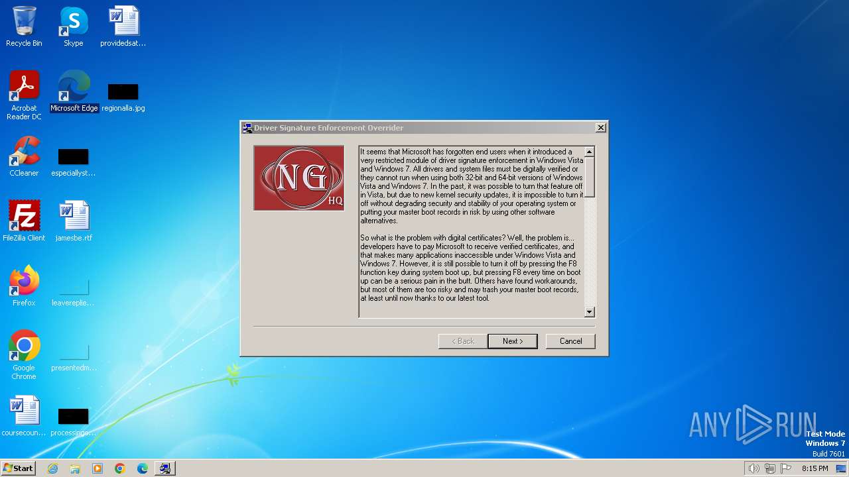Click the 8:15 PM taskbar clock
The width and height of the screenshot is (849, 477).
pyautogui.click(x=815, y=468)
